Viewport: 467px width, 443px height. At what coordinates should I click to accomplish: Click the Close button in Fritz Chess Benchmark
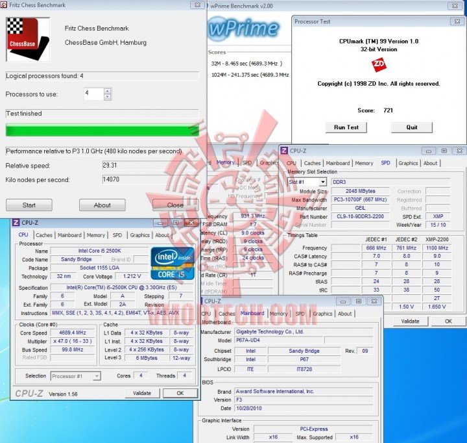pyautogui.click(x=175, y=205)
